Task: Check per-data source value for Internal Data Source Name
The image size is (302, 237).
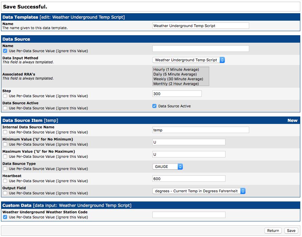Action: (x=5, y=132)
